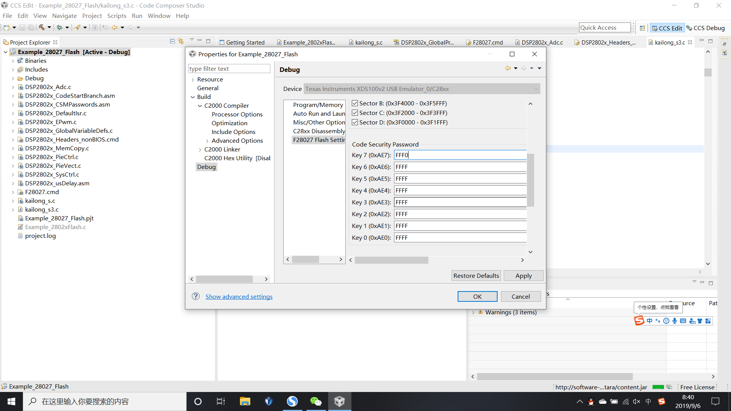The width and height of the screenshot is (731, 411).
Task: Open the Scripts menu
Action: 117,16
